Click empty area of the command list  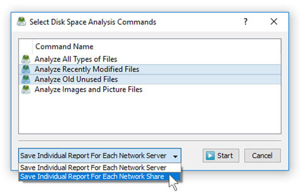[x=149, y=113]
